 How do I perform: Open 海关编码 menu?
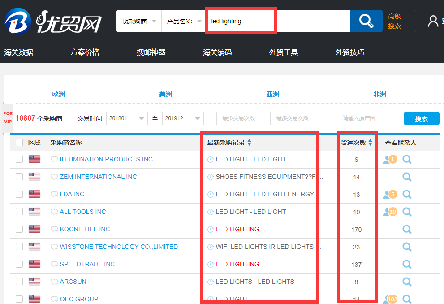[217, 52]
